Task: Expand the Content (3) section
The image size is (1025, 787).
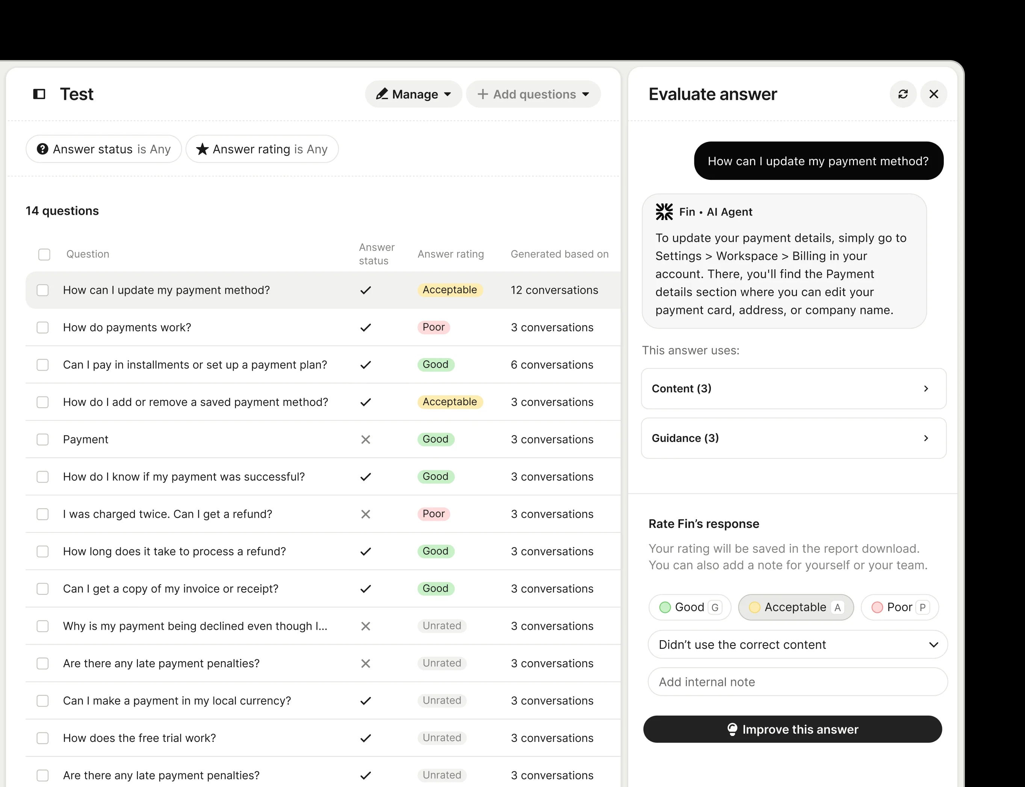Action: click(x=794, y=389)
